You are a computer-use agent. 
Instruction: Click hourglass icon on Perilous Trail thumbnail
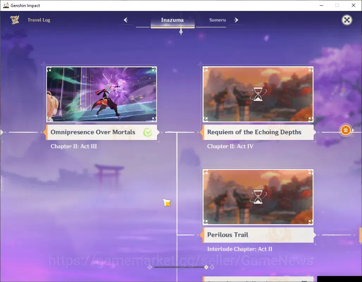tap(258, 197)
